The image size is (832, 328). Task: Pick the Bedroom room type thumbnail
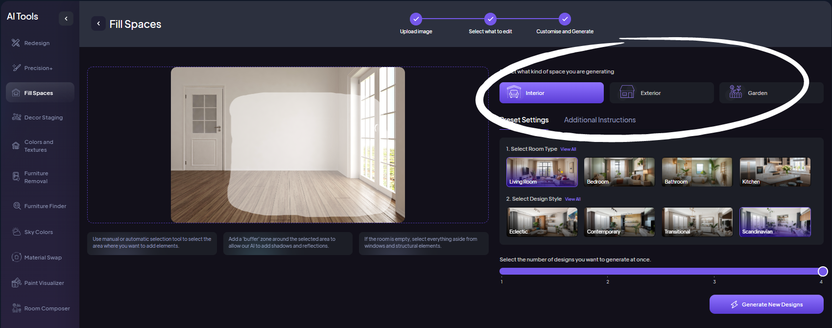619,172
